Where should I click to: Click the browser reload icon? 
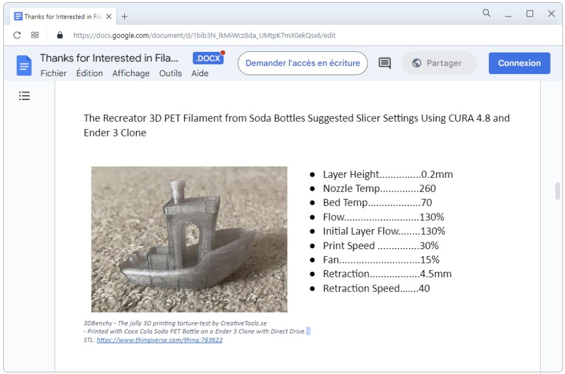(x=17, y=35)
